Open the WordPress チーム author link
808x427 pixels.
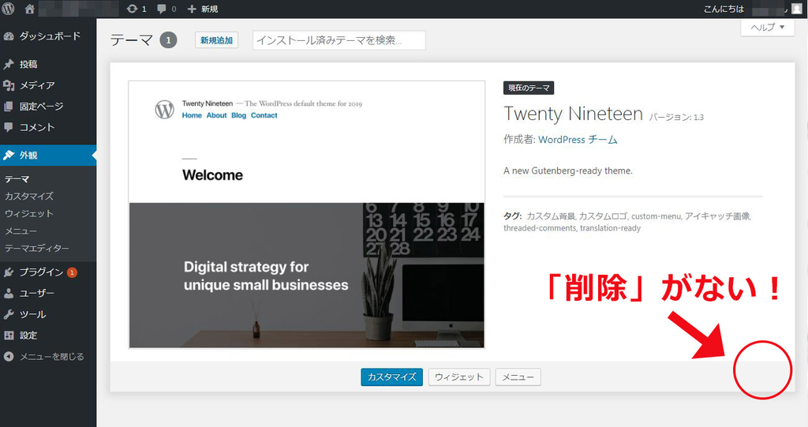click(578, 140)
